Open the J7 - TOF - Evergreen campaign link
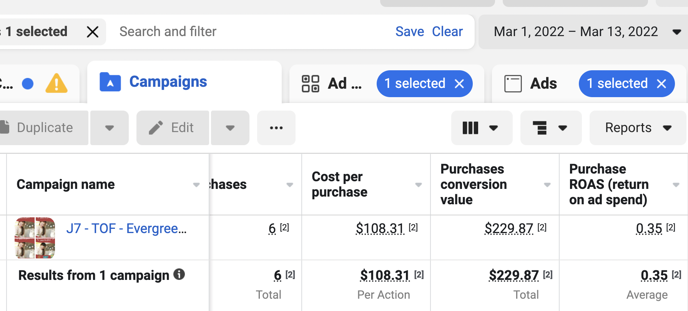 (x=126, y=228)
